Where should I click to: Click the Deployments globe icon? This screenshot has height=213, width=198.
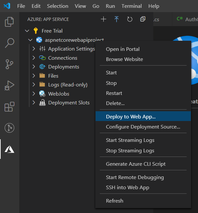42,67
